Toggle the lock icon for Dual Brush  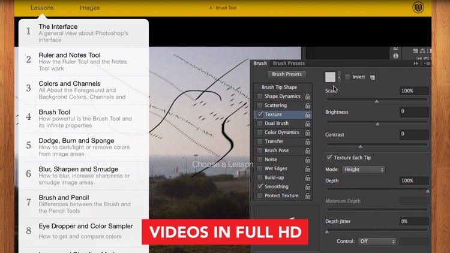coord(308,124)
